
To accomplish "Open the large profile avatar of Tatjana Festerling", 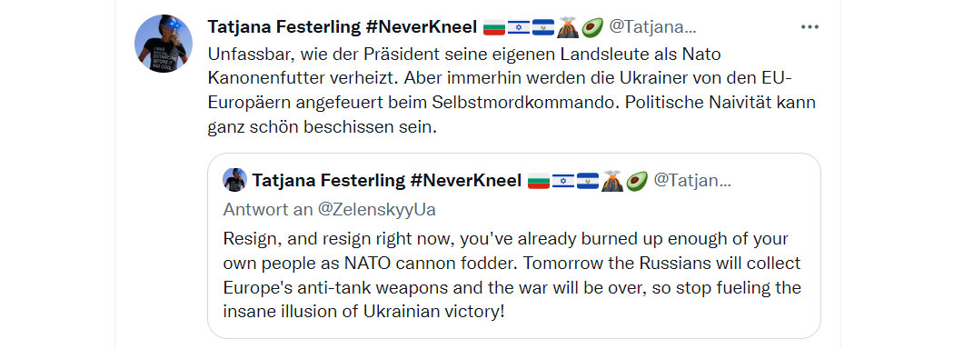I will click(163, 44).
